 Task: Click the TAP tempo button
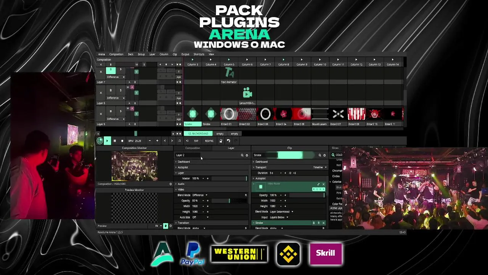tap(196, 141)
